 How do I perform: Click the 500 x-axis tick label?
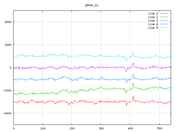point(159,128)
